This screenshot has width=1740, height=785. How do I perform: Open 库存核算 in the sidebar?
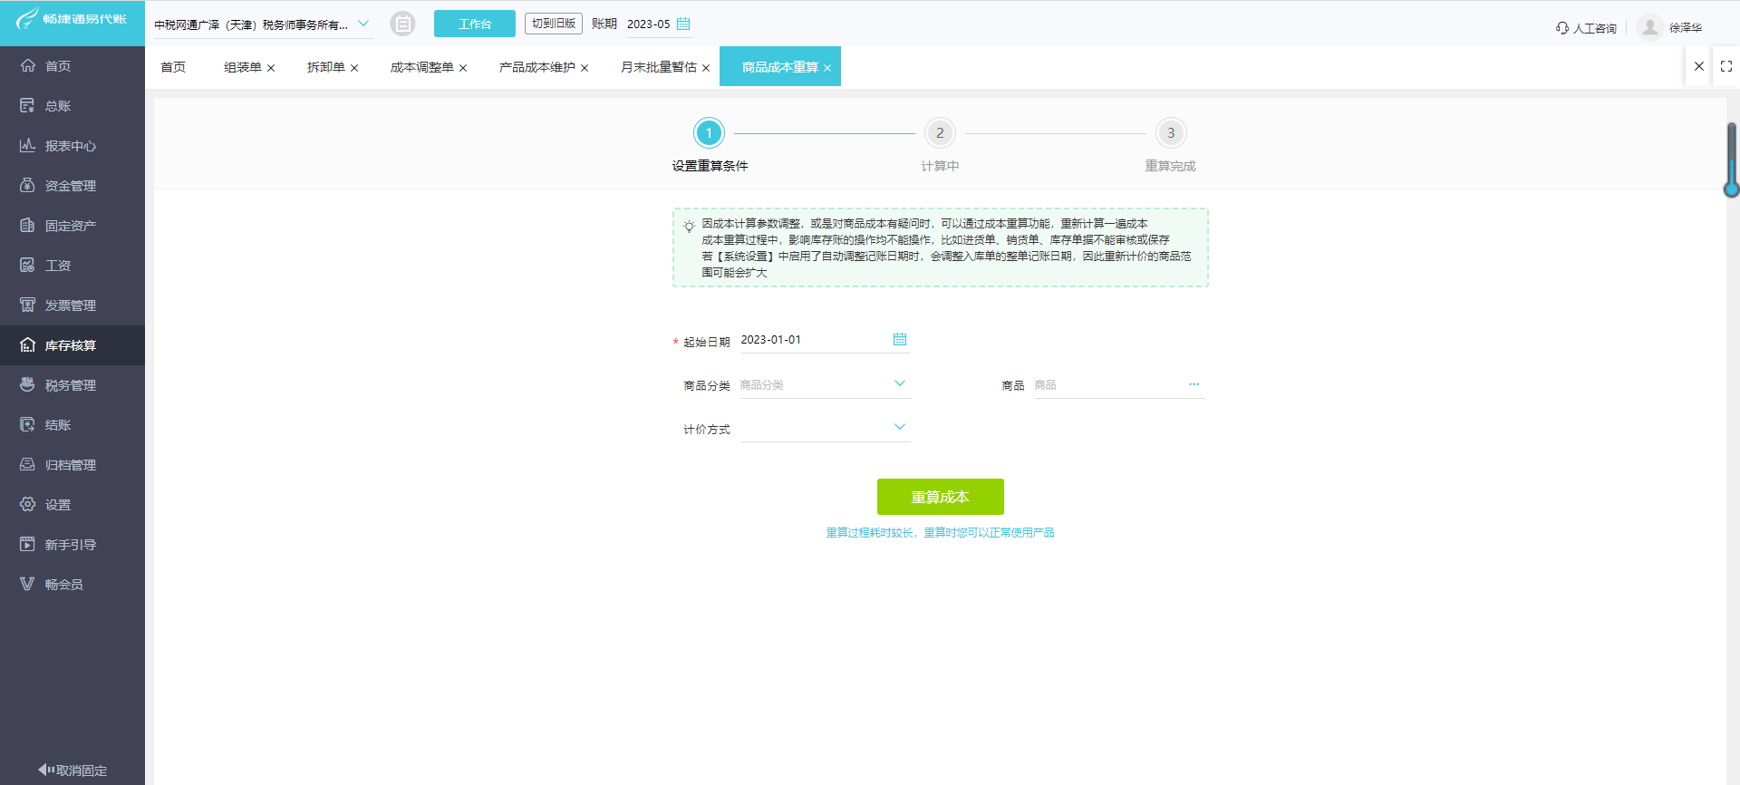(72, 345)
